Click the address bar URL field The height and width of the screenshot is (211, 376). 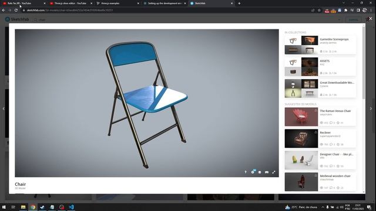click(x=166, y=11)
